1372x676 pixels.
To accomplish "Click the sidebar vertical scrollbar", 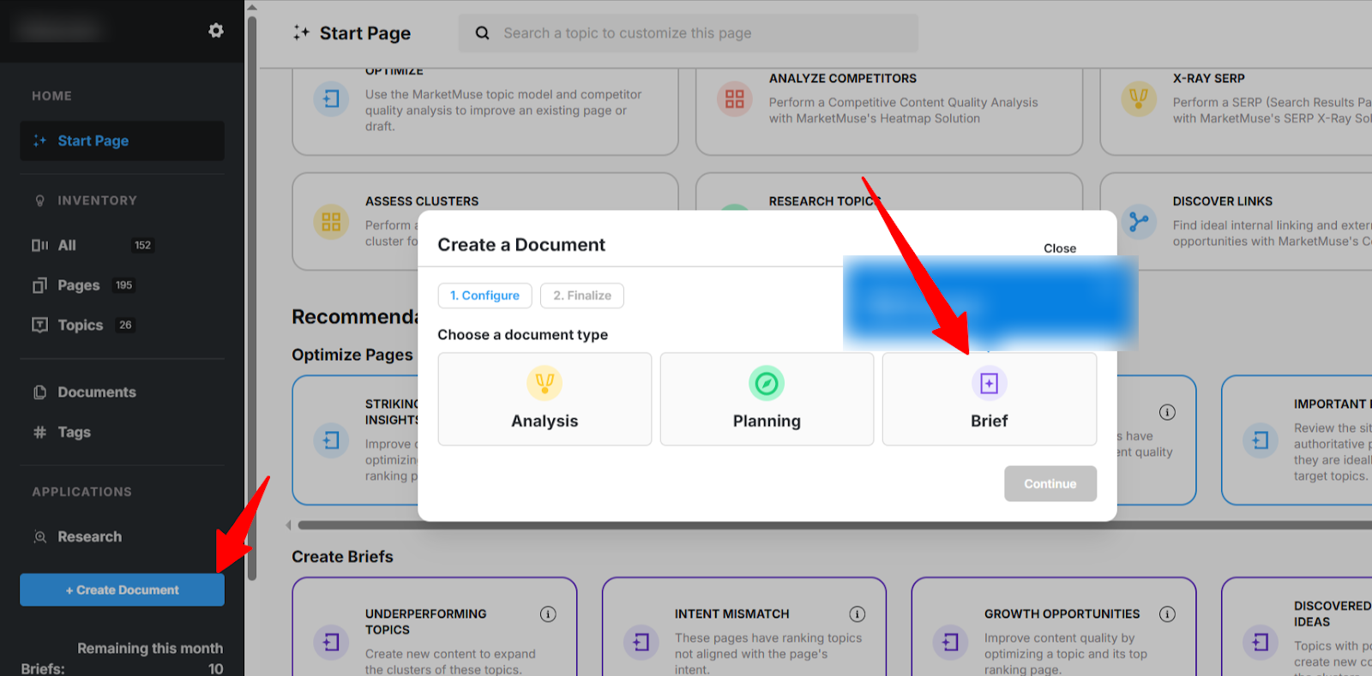I will [x=252, y=300].
